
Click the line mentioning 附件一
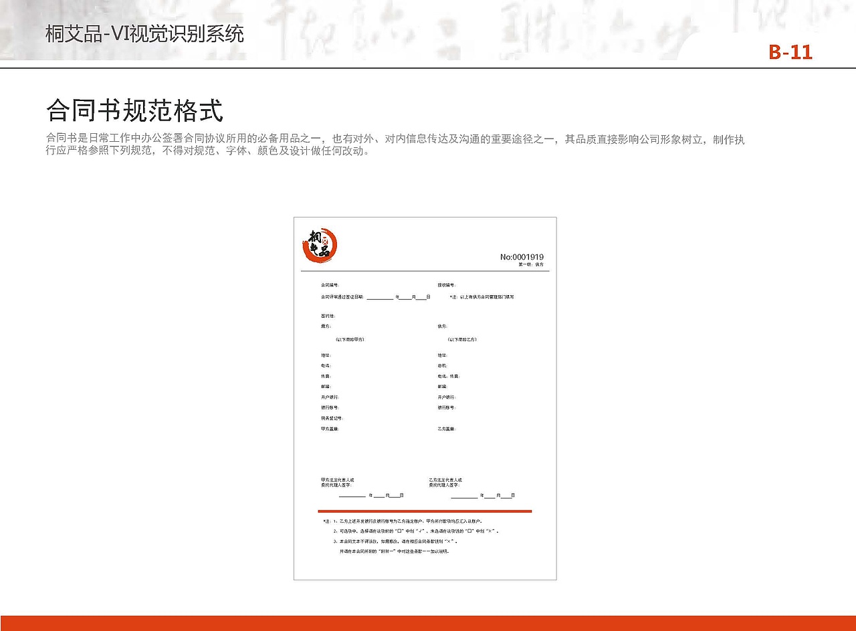point(395,551)
